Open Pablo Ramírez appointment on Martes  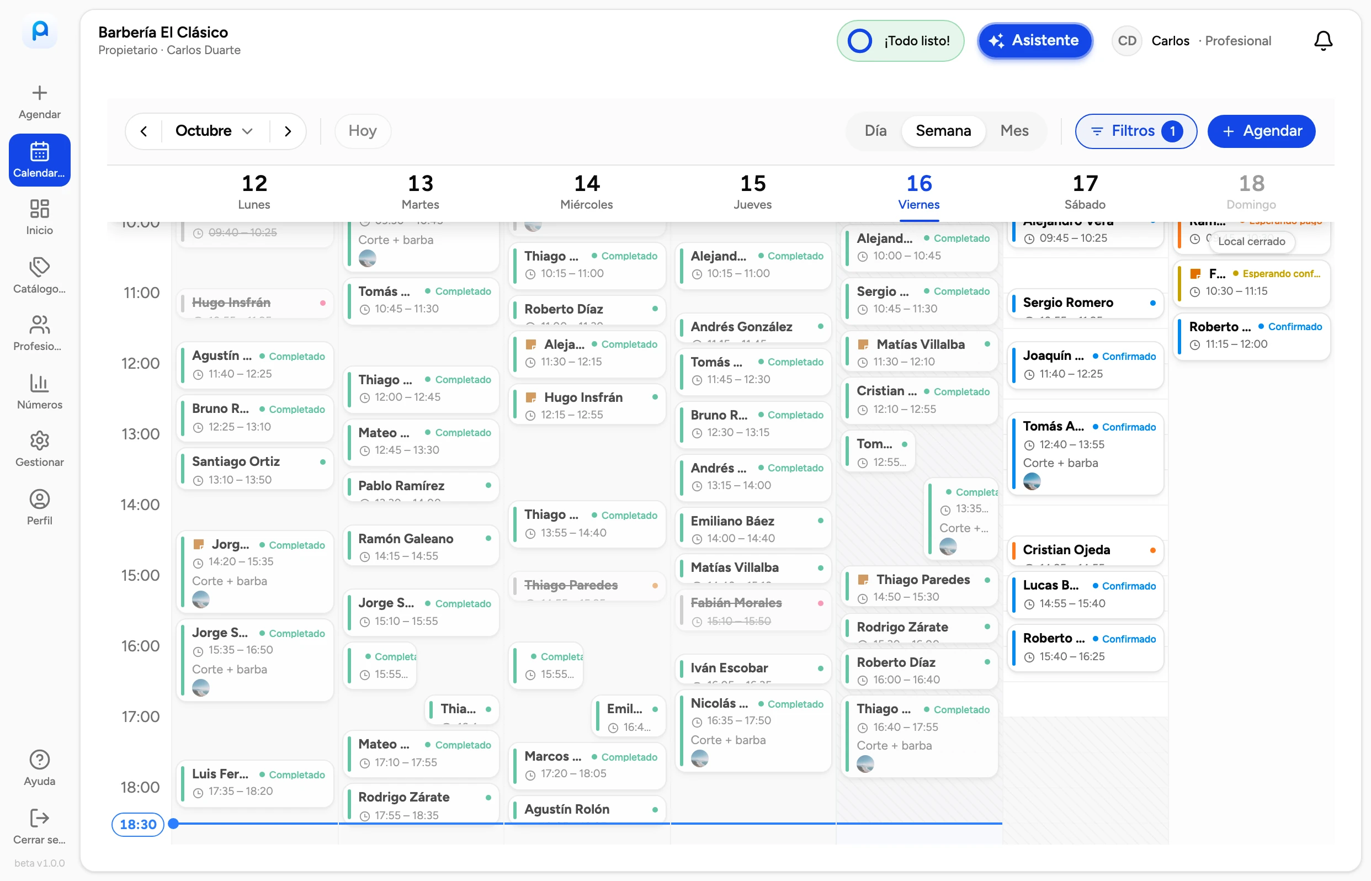[x=421, y=487]
